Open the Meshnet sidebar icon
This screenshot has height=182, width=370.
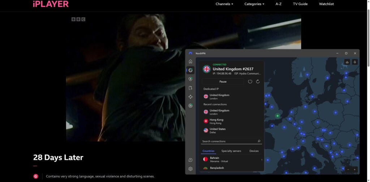[x=190, y=97]
